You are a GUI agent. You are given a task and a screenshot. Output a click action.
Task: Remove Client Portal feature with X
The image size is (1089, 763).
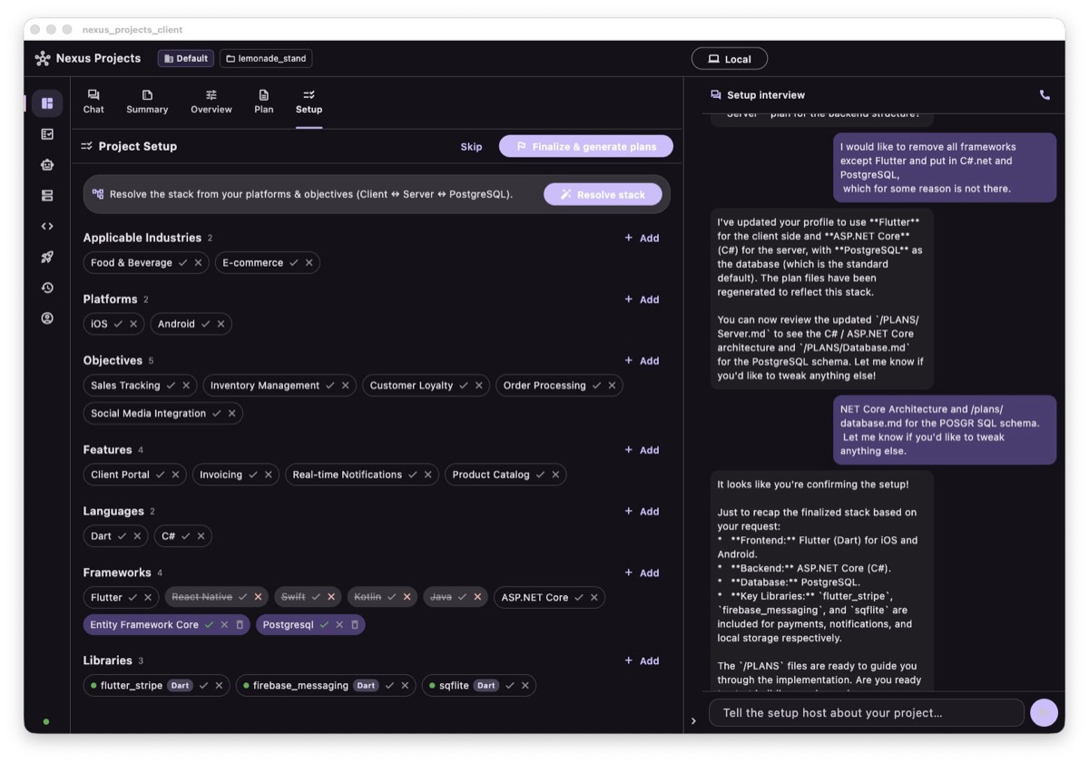click(x=175, y=474)
